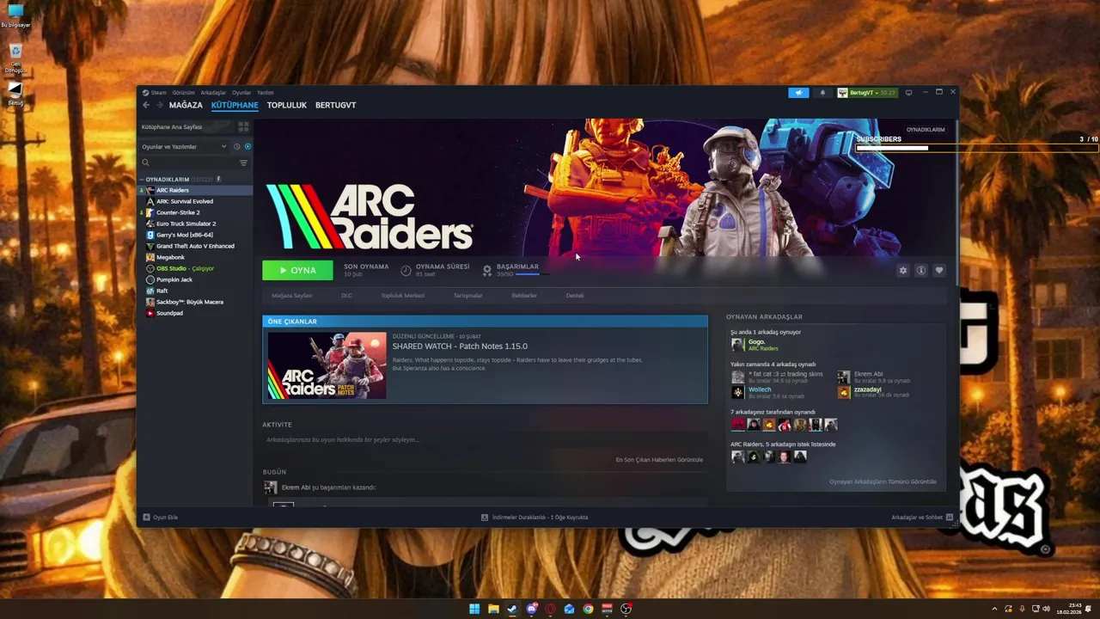
Task: Open Windows Start button in taskbar
Action: pos(474,609)
